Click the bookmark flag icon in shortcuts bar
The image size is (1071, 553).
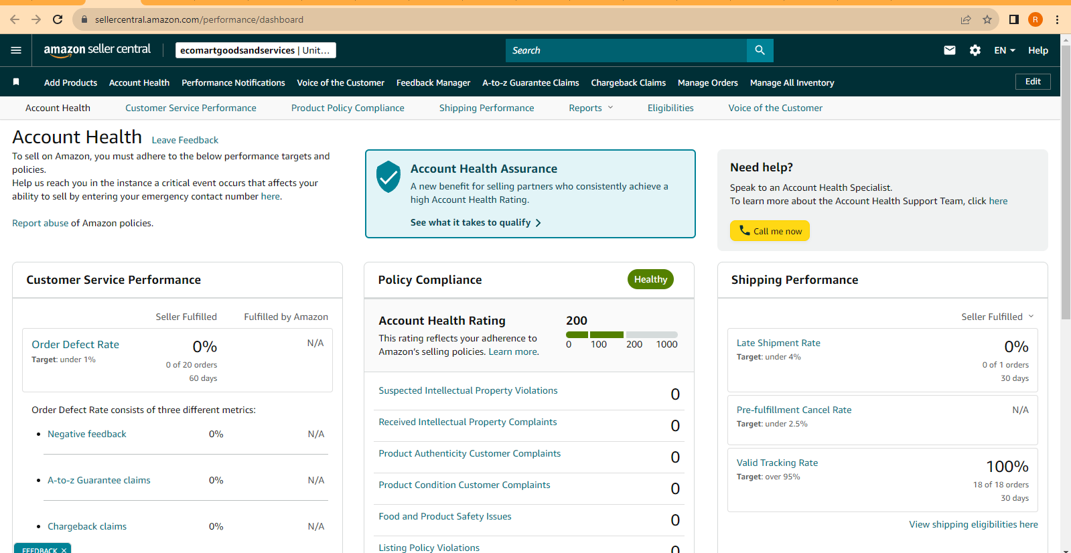[x=16, y=82]
